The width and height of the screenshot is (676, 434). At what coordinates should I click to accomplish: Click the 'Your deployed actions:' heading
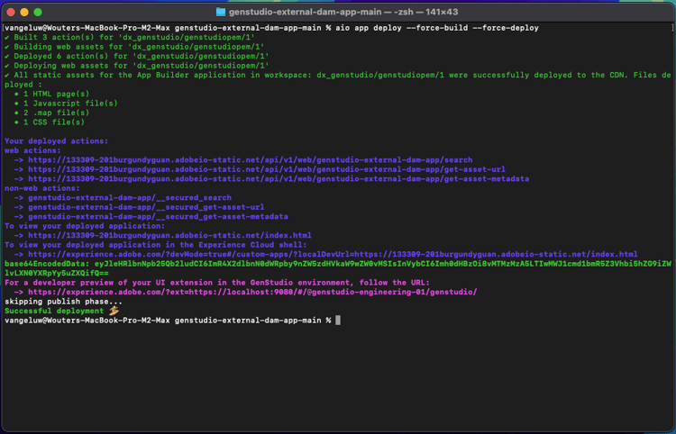[x=57, y=140]
